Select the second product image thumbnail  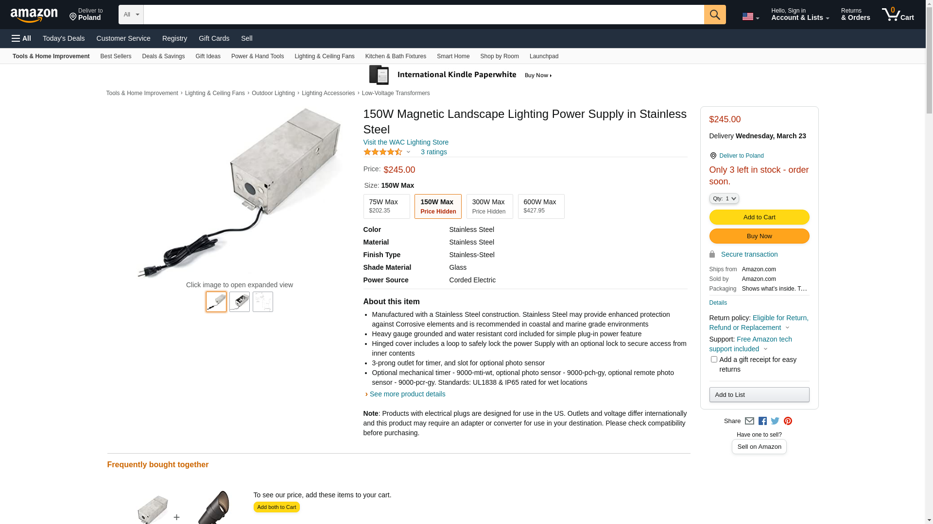[x=240, y=302]
